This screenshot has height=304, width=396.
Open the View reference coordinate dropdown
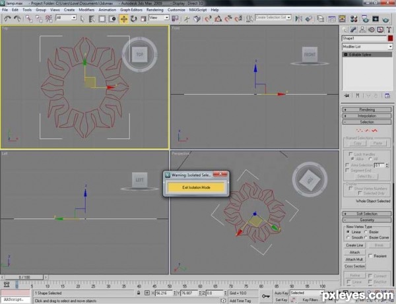click(159, 18)
